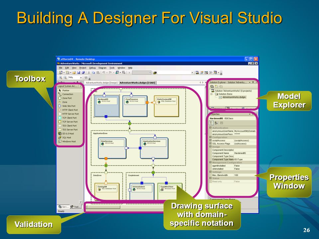Select the StaticContentDB database component

(x=166, y=106)
